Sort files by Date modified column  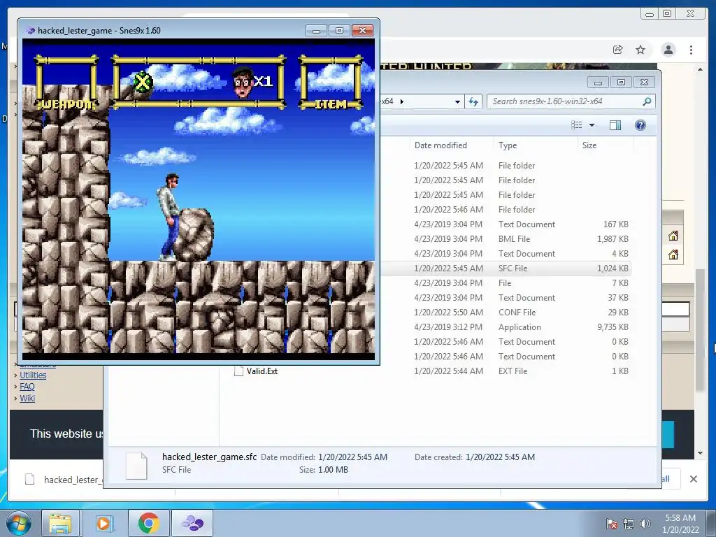pos(441,145)
